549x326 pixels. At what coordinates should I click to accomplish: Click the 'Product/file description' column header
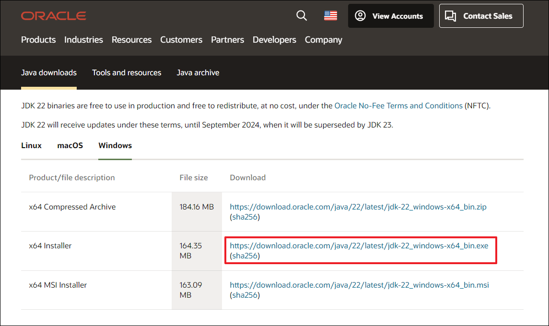tap(72, 177)
